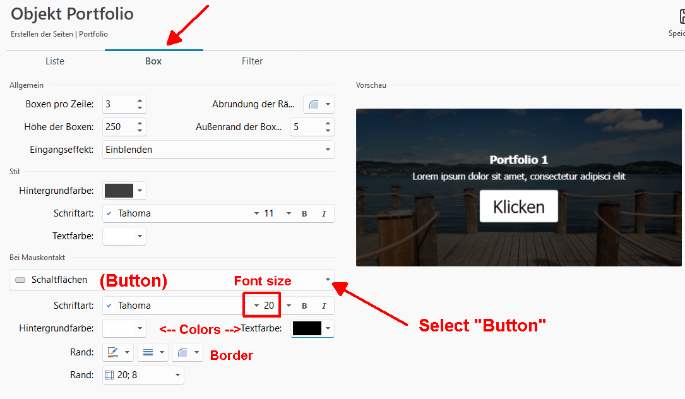The width and height of the screenshot is (685, 399).
Task: Open the font size 11 dropdown under Stil
Action: 289,213
